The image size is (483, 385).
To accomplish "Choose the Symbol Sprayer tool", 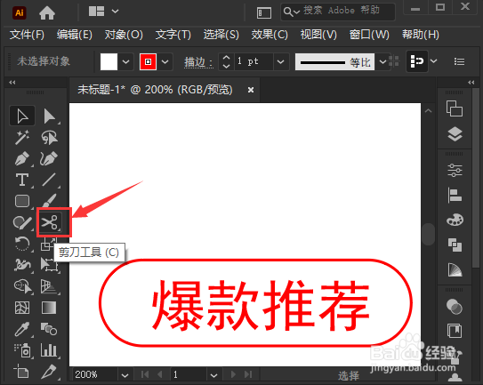I will tap(22, 350).
